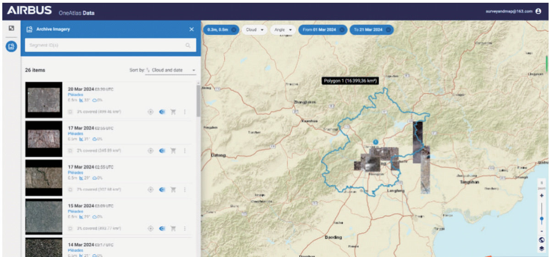Zoom in using the map plus button
This screenshot has height=257, width=549.
542,195
